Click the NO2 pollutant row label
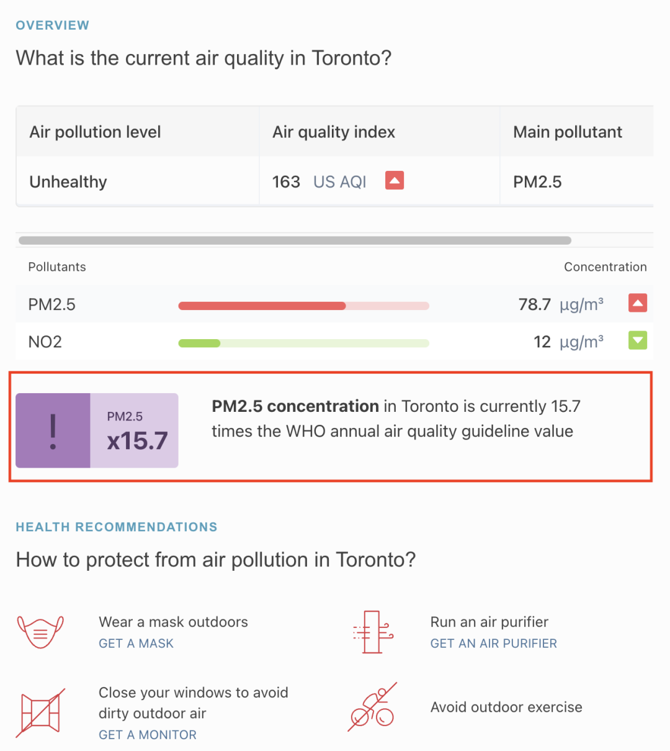The height and width of the screenshot is (751, 670). point(45,342)
